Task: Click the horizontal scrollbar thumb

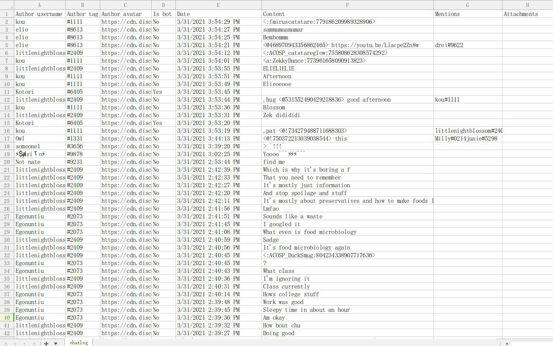Action: 531,343
